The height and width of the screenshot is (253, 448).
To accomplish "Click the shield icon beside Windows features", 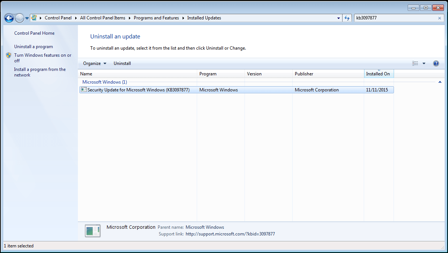I will [9, 55].
